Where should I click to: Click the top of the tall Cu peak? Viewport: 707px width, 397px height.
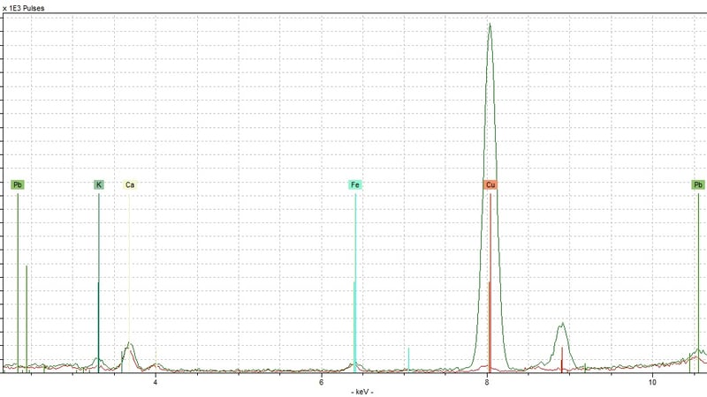(490, 25)
